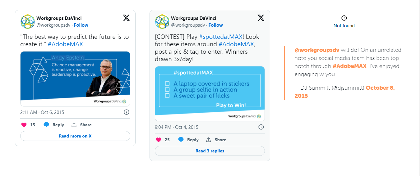Like the spottedatMAX contest tweet
Image resolution: width=420 pixels, height=176 pixels.
159,140
